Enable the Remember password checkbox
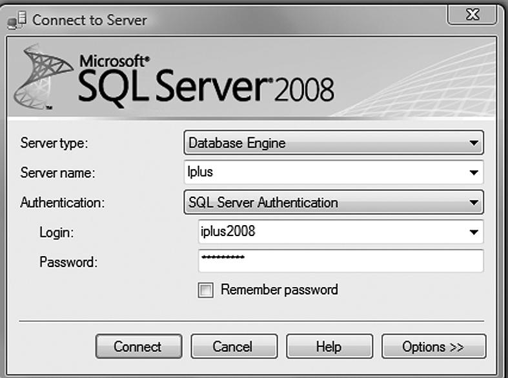The height and width of the screenshot is (378, 508). point(206,290)
